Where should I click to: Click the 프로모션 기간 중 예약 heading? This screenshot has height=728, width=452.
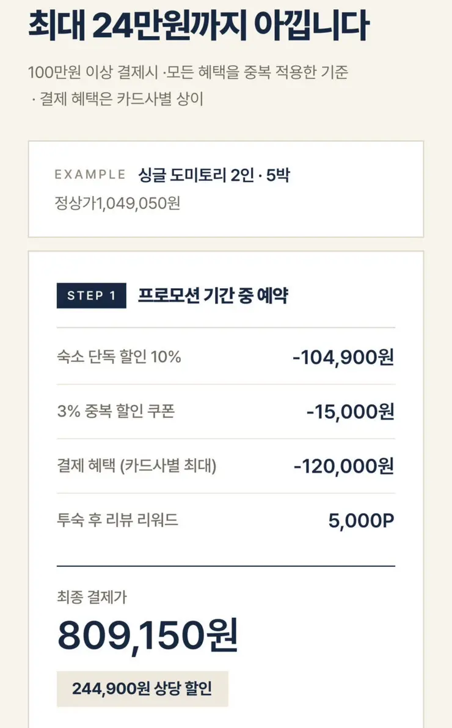pyautogui.click(x=213, y=295)
